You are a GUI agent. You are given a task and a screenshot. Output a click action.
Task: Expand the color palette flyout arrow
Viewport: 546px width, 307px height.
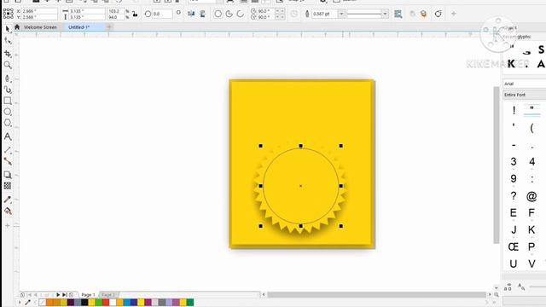click(20, 303)
